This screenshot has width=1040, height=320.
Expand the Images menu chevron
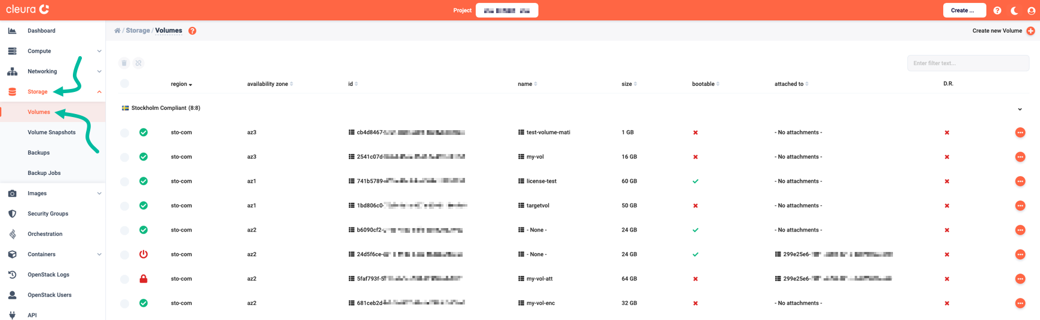coord(99,193)
